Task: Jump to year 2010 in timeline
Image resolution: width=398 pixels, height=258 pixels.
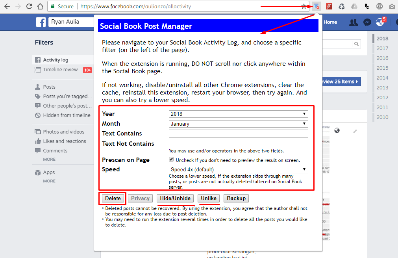Action: [x=382, y=117]
